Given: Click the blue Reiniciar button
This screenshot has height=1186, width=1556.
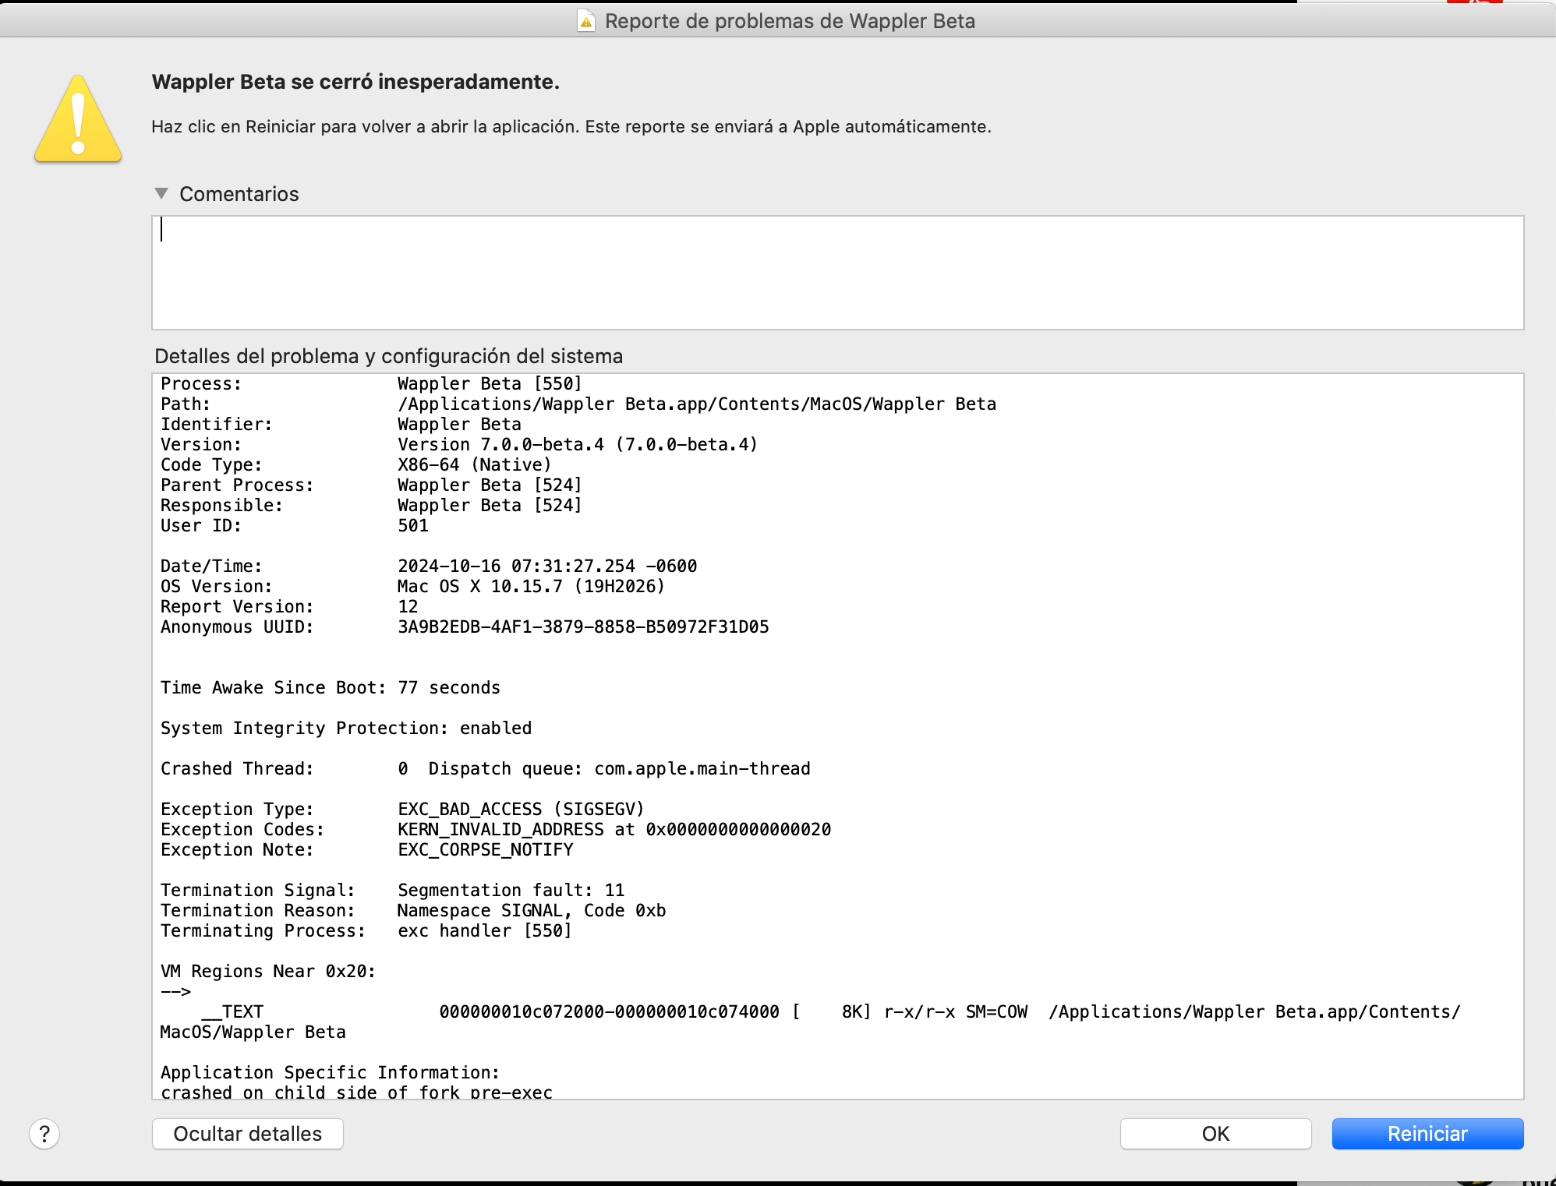Looking at the screenshot, I should tap(1427, 1134).
